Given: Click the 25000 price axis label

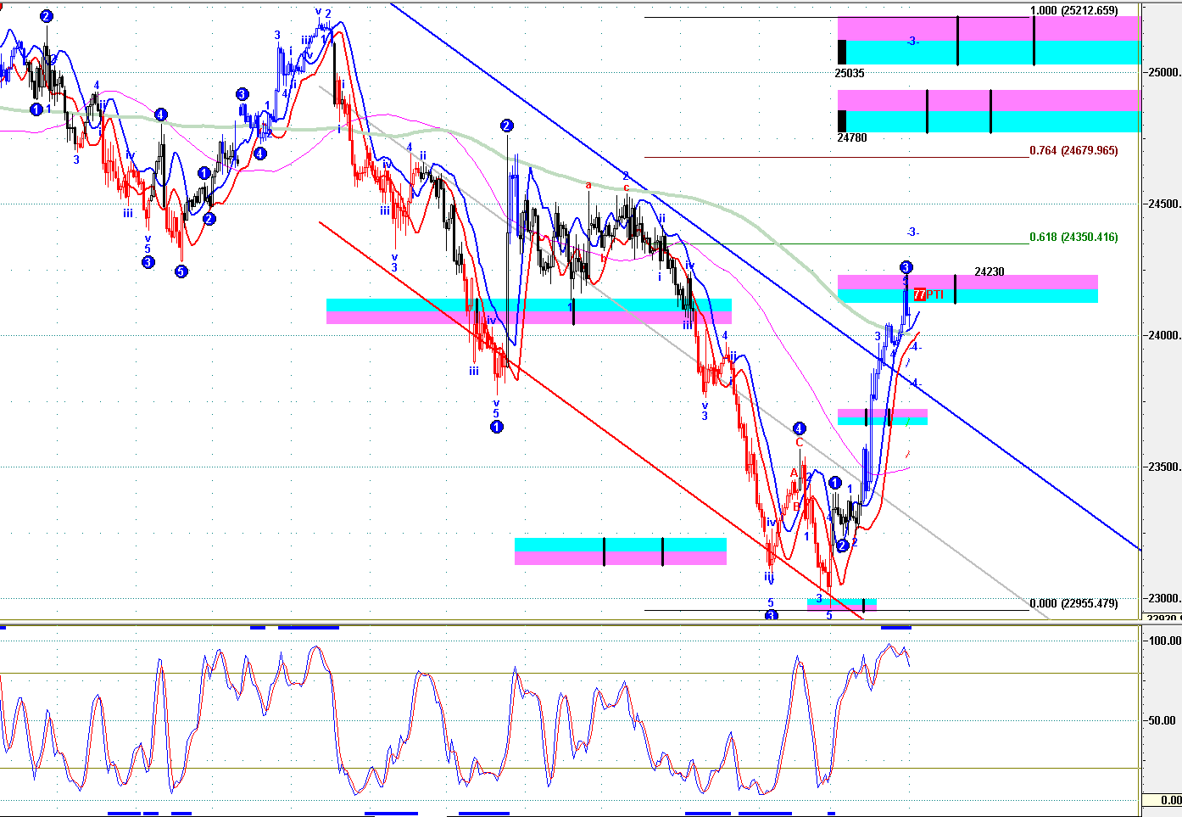Looking at the screenshot, I should click(1164, 72).
